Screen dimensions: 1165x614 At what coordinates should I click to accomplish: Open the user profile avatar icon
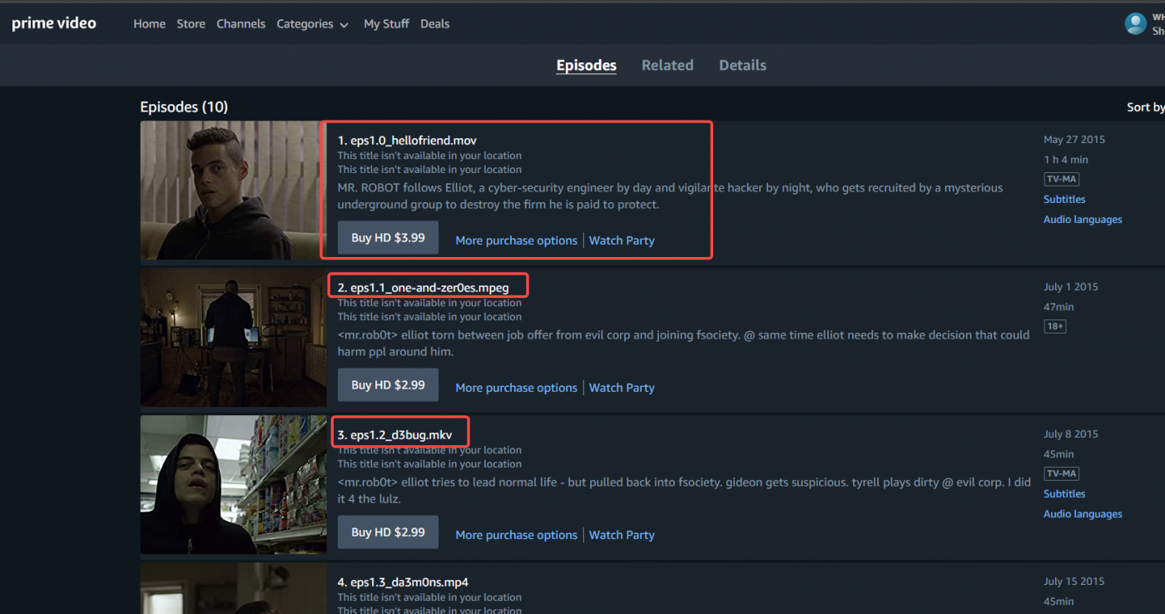(1135, 23)
